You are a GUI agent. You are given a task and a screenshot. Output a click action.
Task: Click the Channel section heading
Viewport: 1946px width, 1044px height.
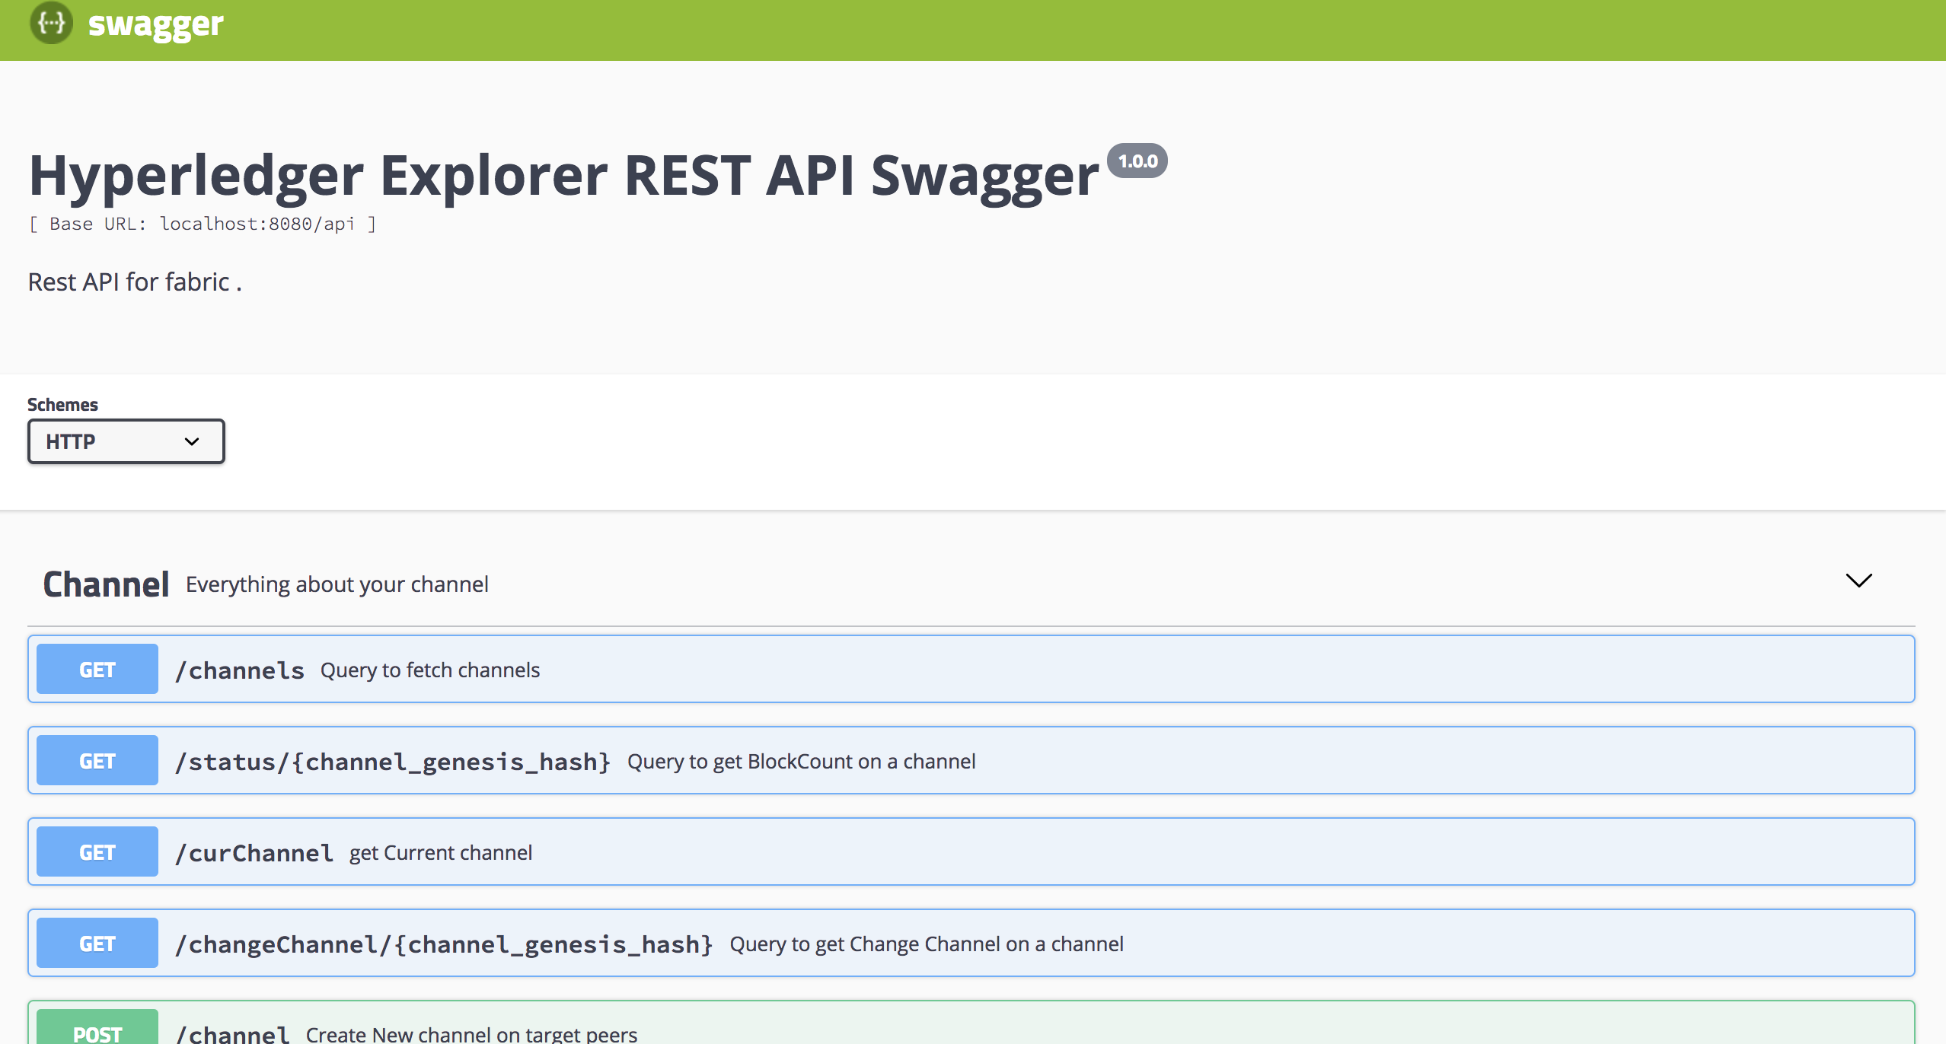[106, 584]
